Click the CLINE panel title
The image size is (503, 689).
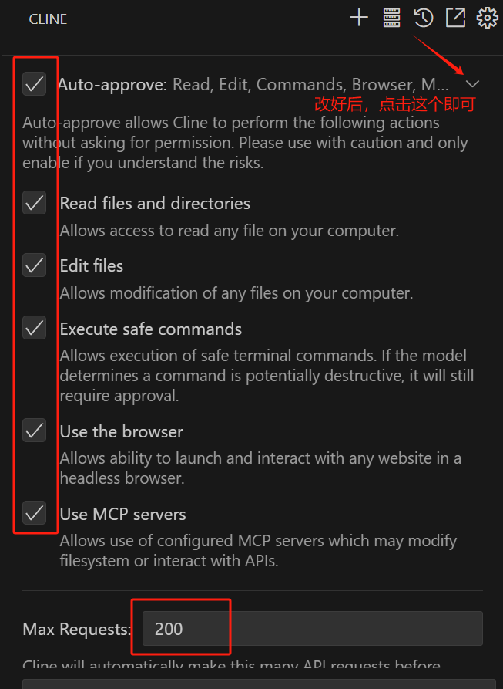[48, 19]
